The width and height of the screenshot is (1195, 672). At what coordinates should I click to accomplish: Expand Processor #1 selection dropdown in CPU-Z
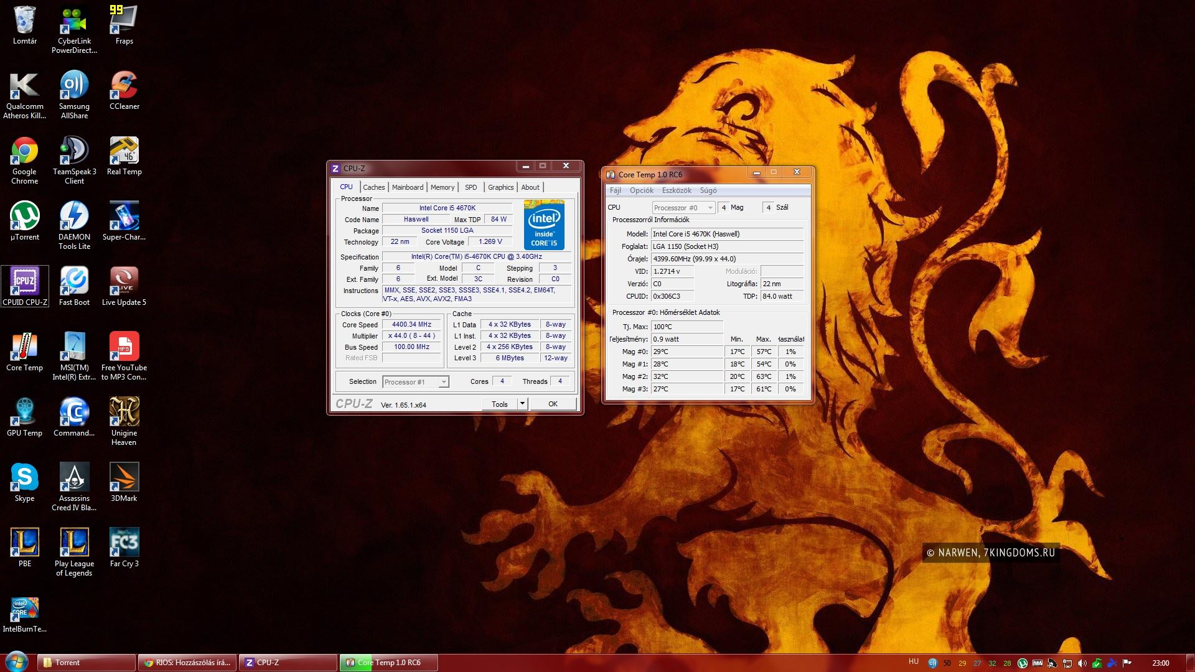(x=444, y=382)
